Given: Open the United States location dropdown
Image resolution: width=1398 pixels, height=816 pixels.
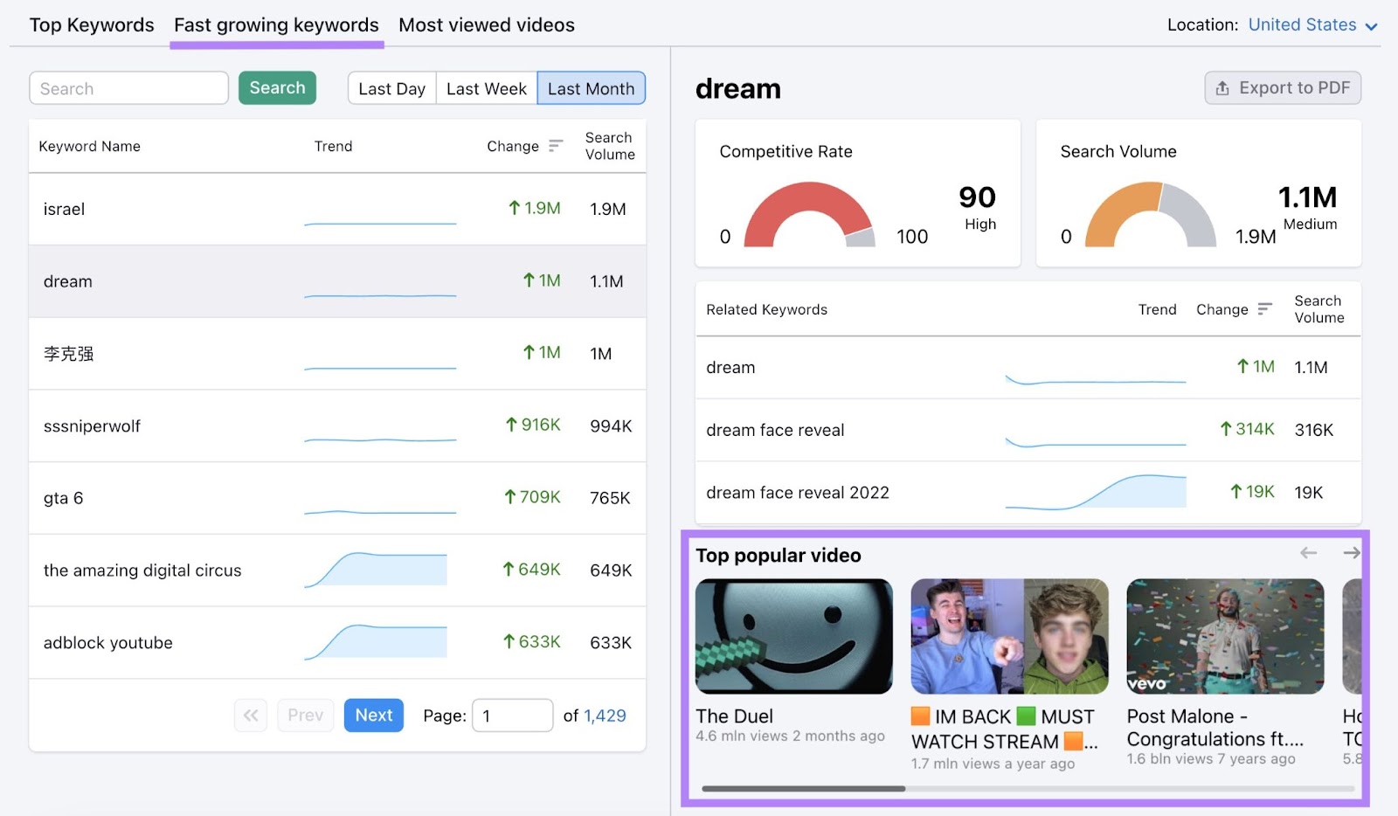Looking at the screenshot, I should click(x=1311, y=25).
